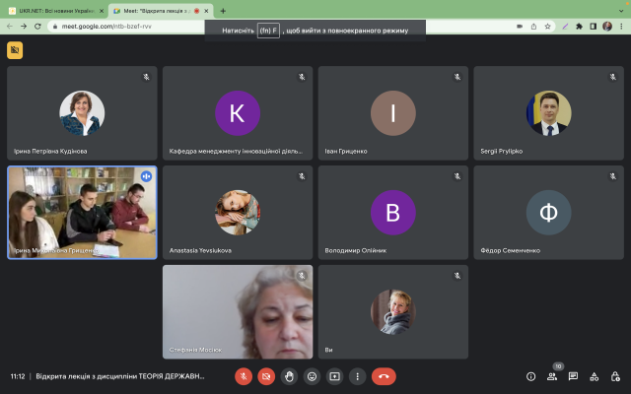
Task: Click the active speaker video of Ірина Гриценко
Action: (x=82, y=213)
